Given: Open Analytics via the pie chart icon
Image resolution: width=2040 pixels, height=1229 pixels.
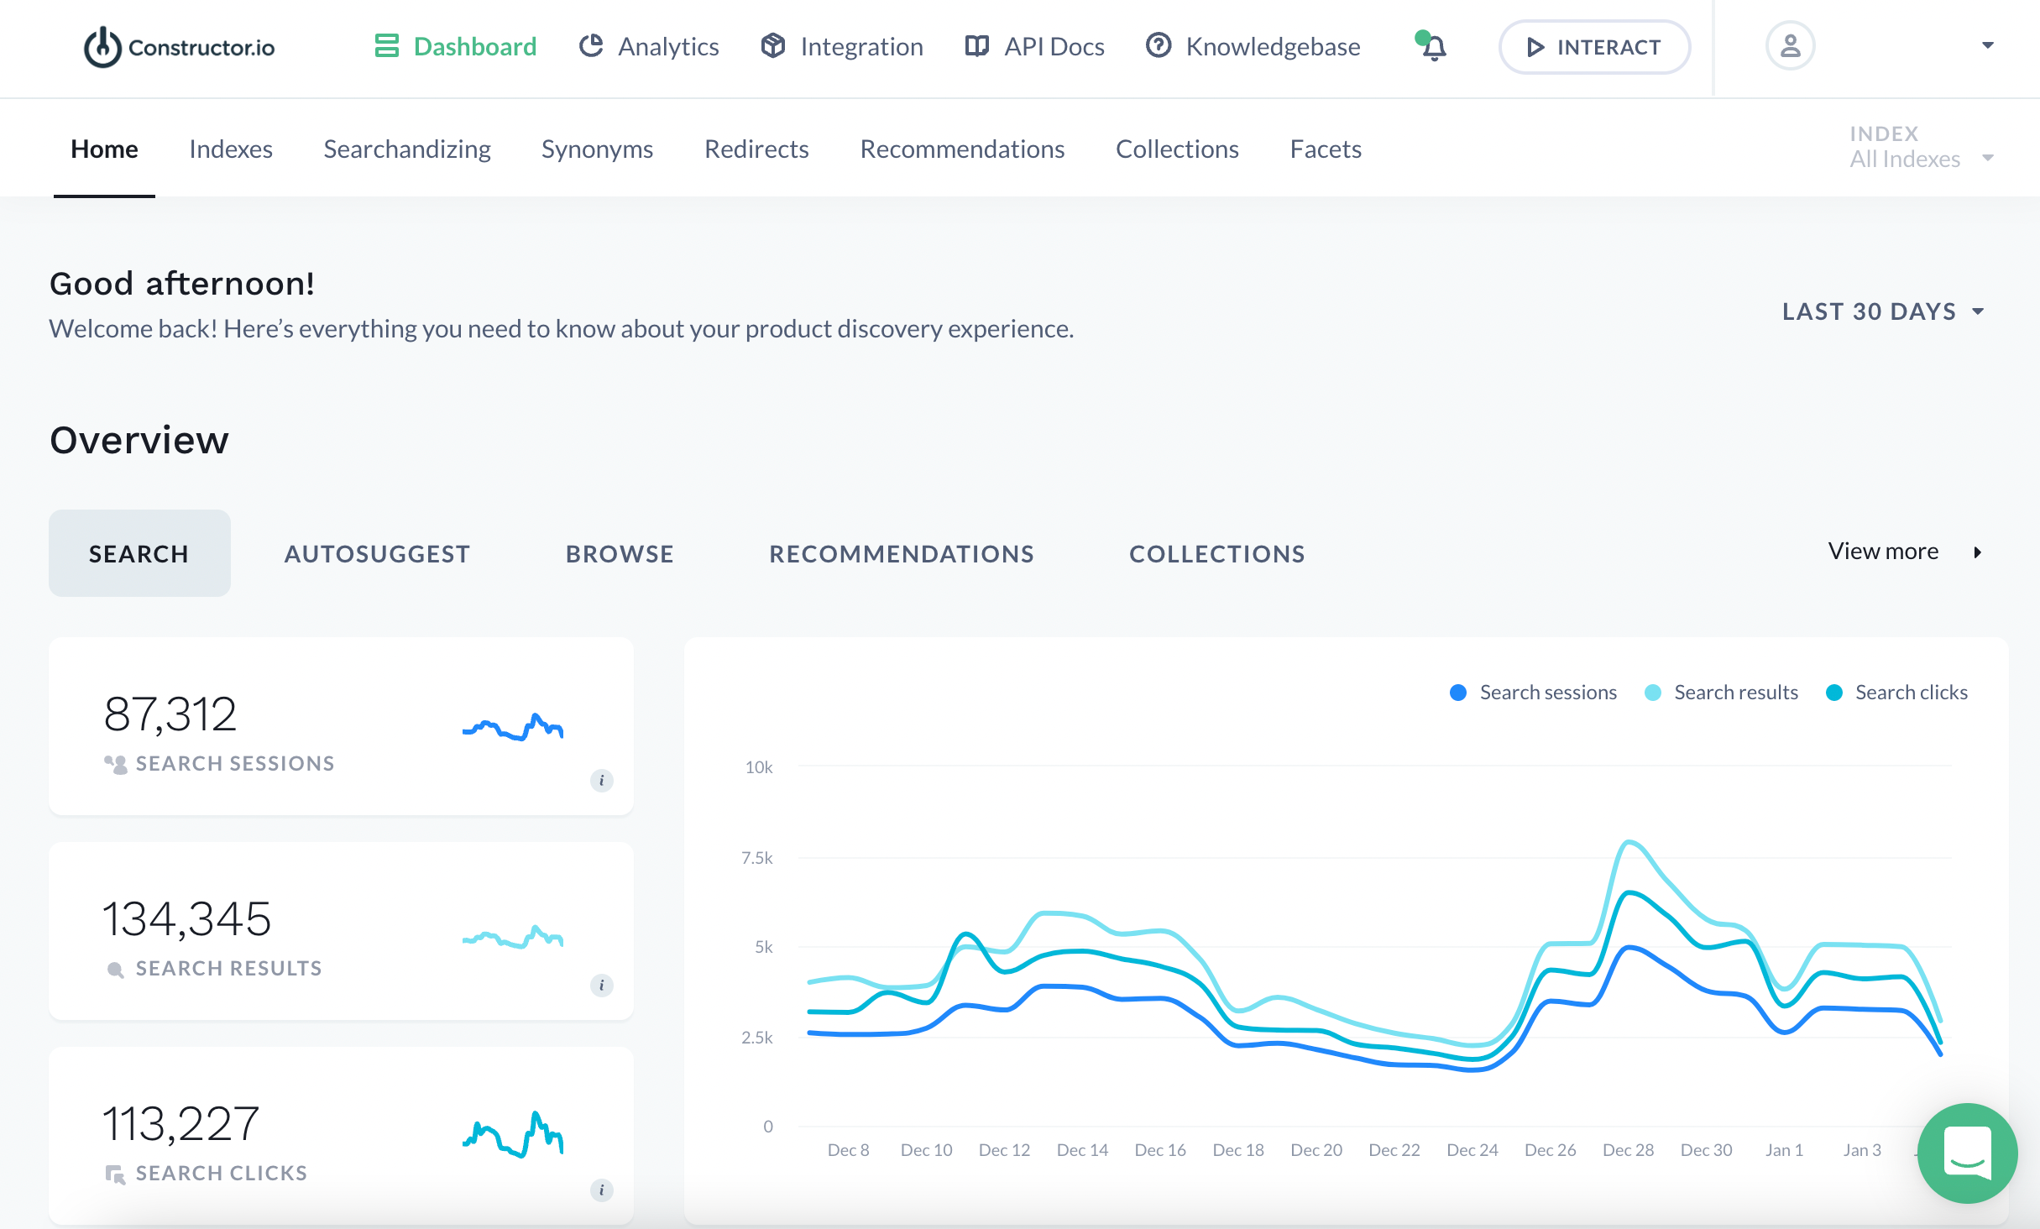Looking at the screenshot, I should (593, 46).
